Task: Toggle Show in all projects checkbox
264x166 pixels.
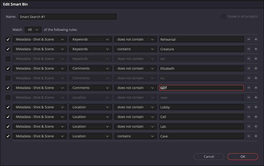Action: pyautogui.click(x=223, y=17)
